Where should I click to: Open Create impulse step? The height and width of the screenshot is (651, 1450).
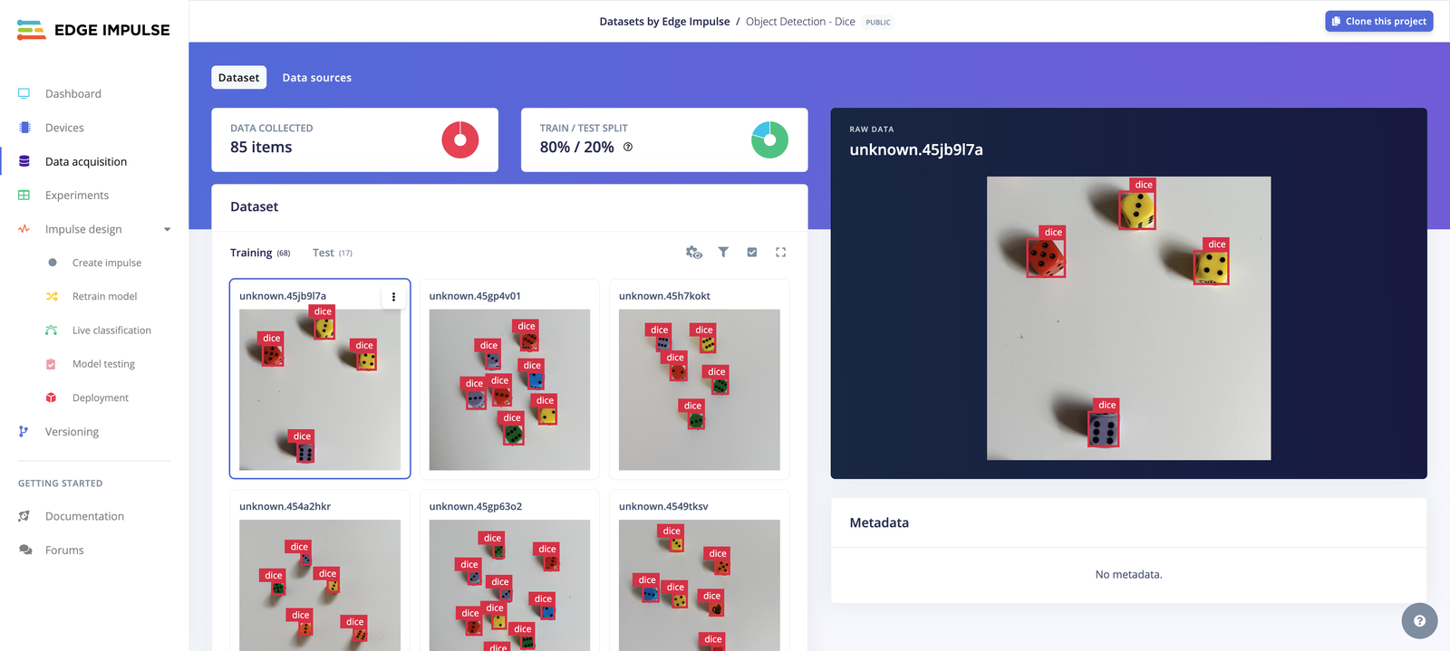(106, 263)
